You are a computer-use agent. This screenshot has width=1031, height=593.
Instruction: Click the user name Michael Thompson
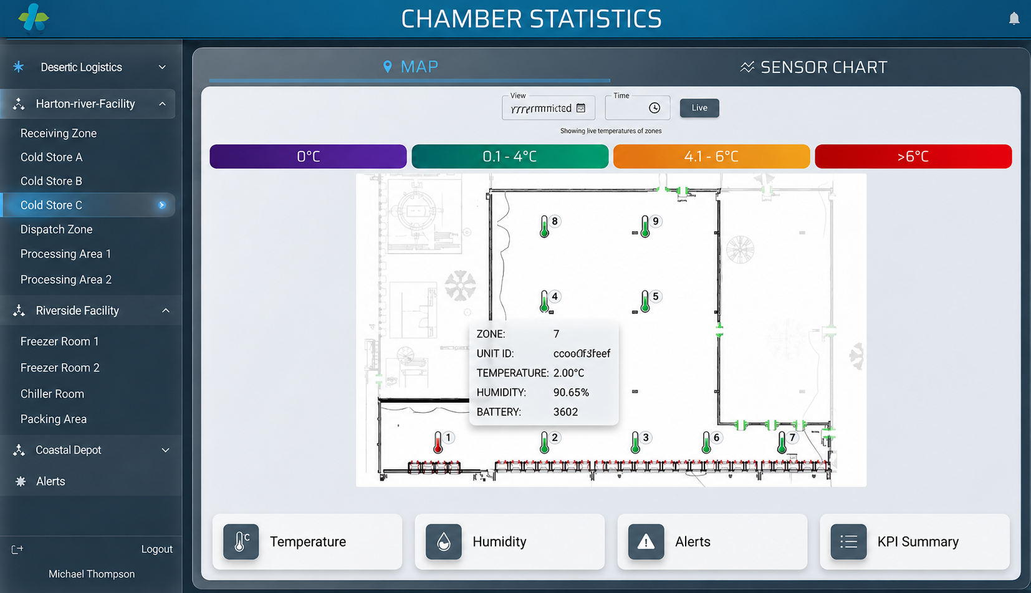[x=92, y=574]
